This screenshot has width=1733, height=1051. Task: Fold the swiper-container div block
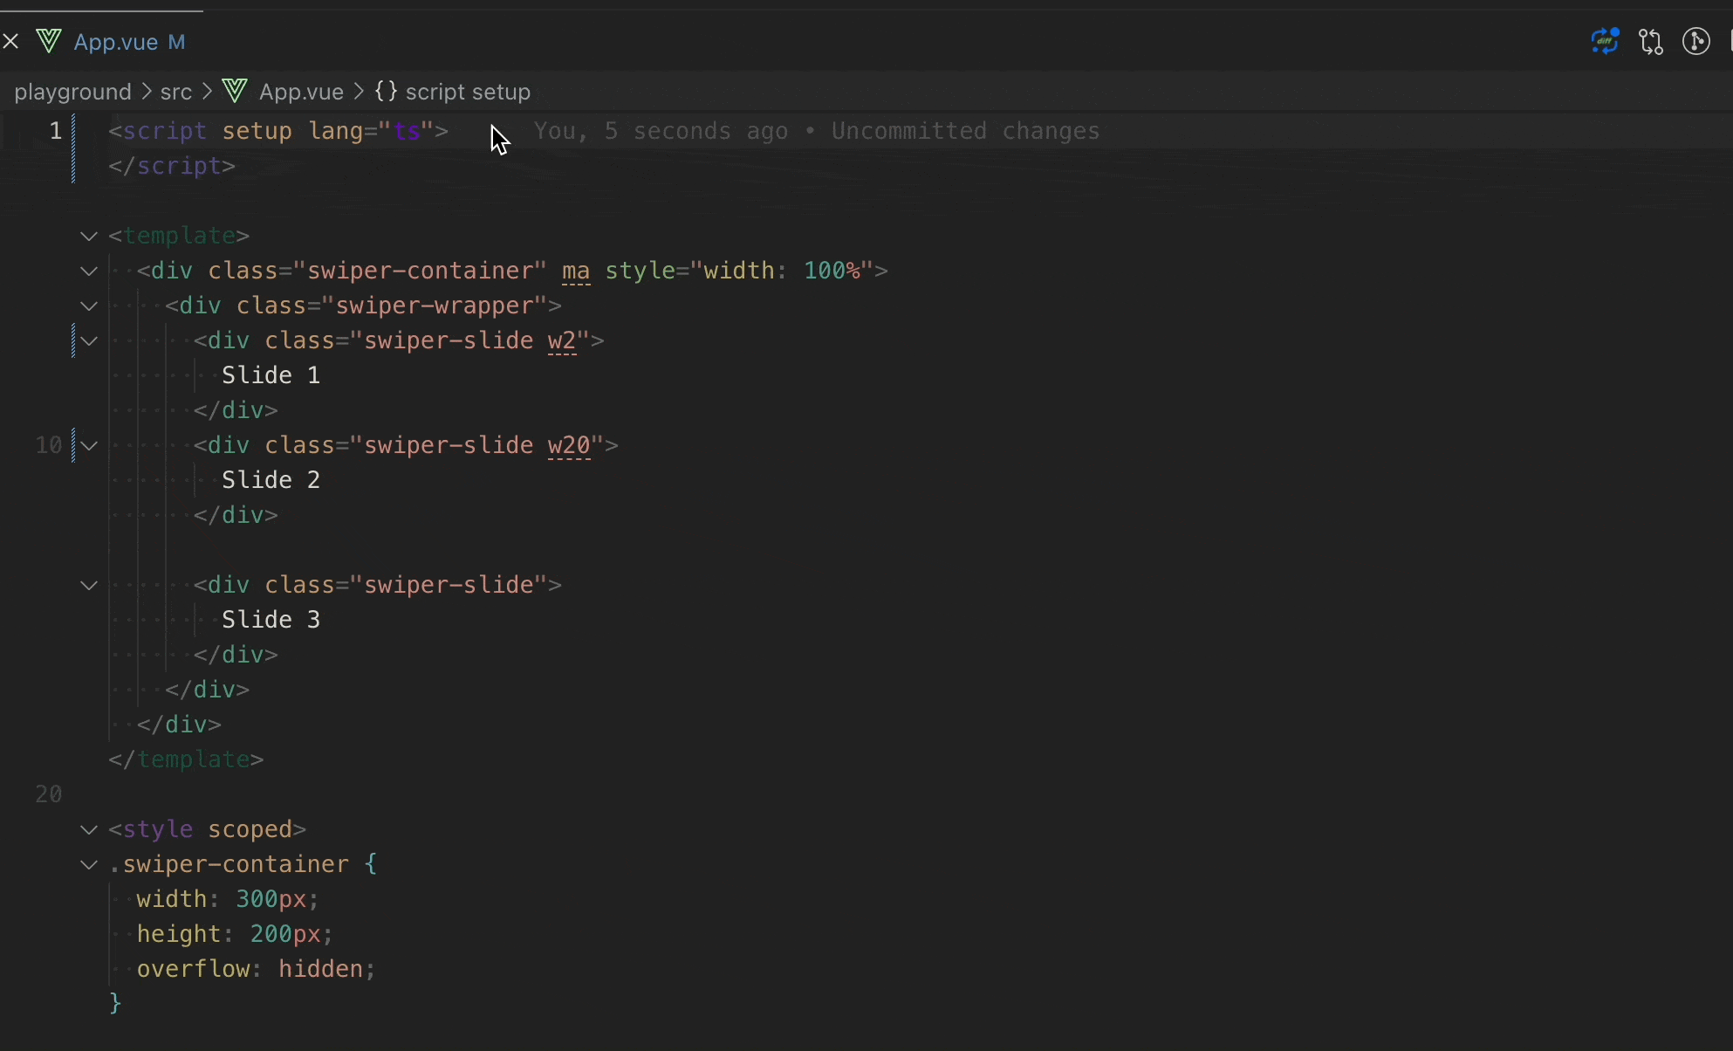(x=89, y=271)
